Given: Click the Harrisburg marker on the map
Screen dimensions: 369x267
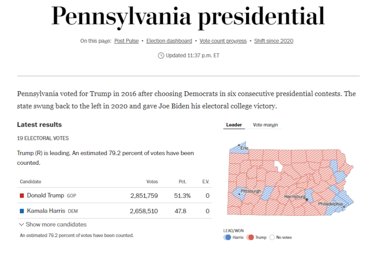Looking at the screenshot, I should point(306,199).
